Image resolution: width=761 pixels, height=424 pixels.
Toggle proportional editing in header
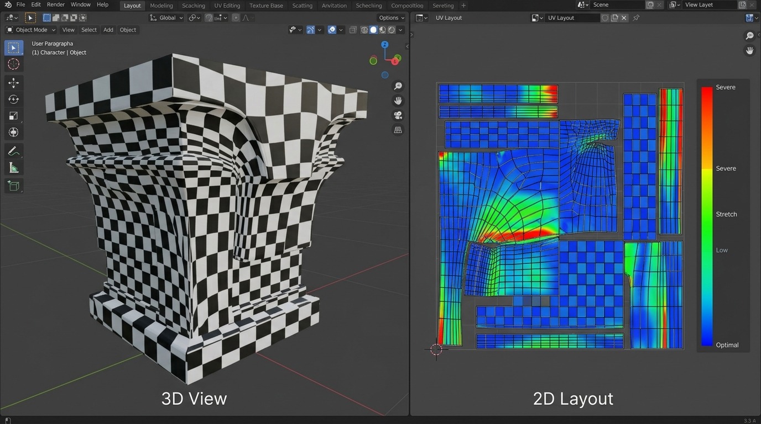click(236, 18)
